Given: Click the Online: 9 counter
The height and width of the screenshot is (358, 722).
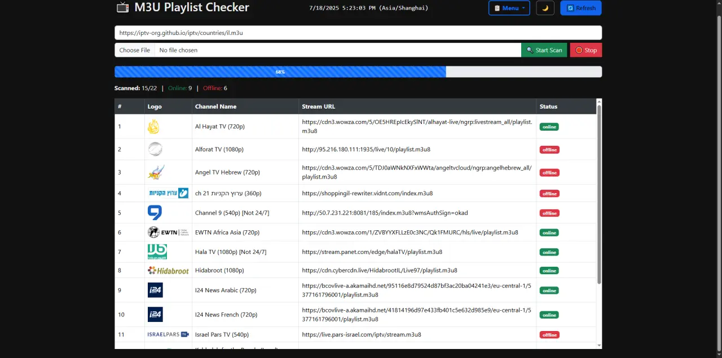Looking at the screenshot, I should click(180, 88).
